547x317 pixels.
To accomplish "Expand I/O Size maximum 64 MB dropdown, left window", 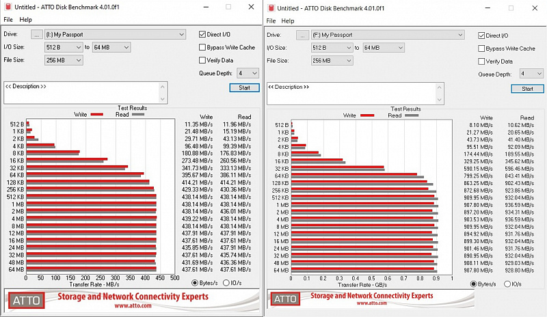I will pos(111,47).
